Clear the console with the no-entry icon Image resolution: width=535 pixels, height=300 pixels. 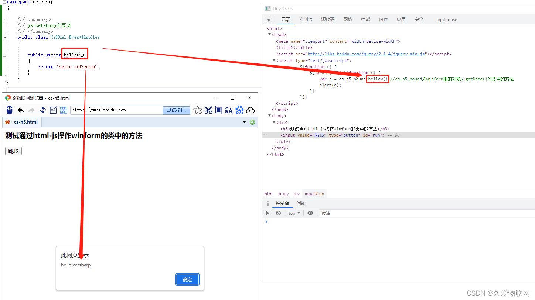pyautogui.click(x=278, y=213)
